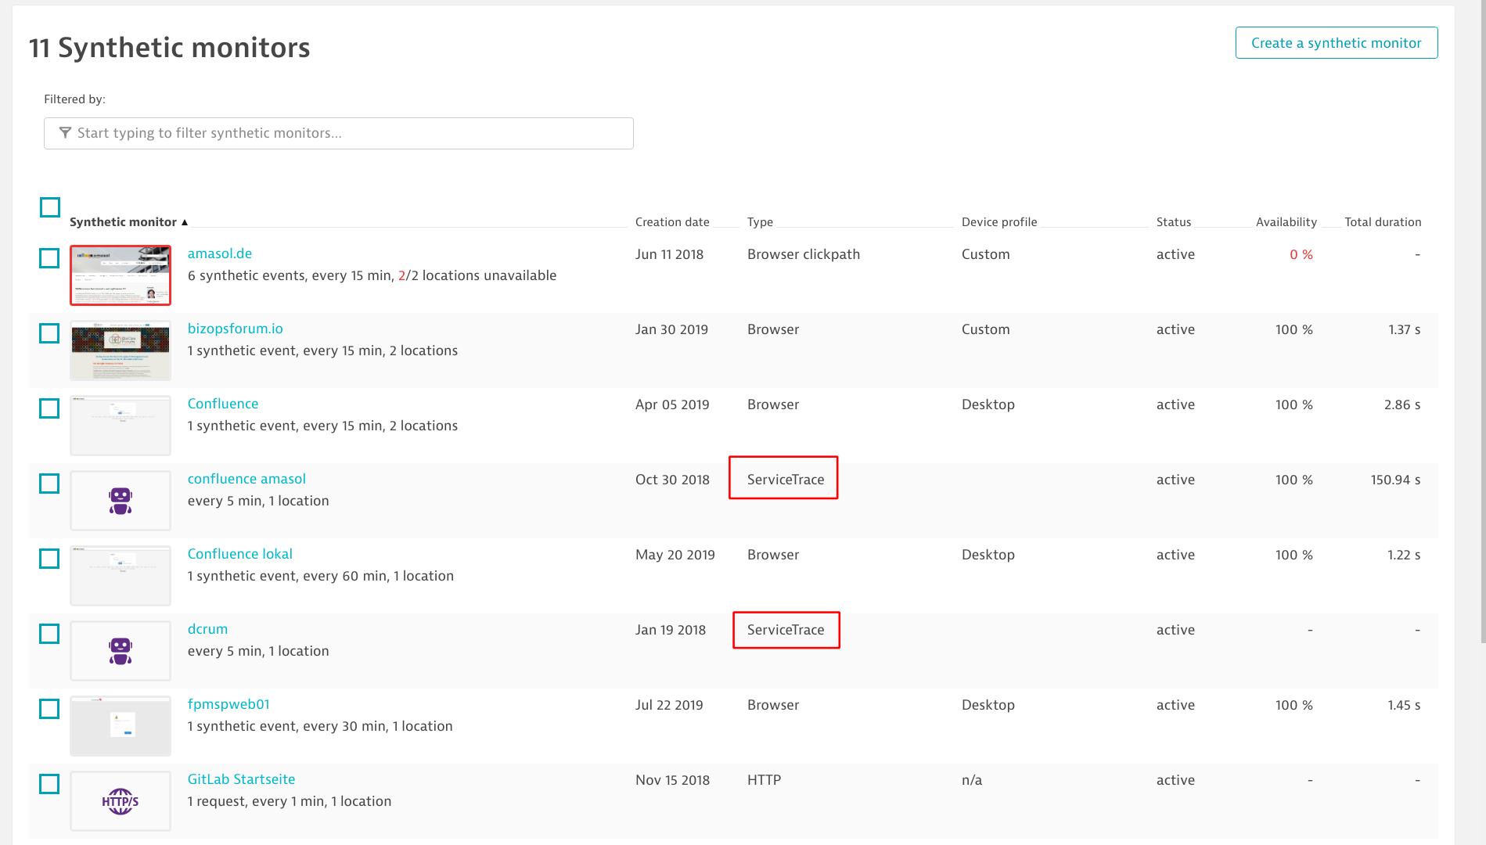The image size is (1486, 845).
Task: Check the bizopsforum.io row checkbox
Action: (x=49, y=333)
